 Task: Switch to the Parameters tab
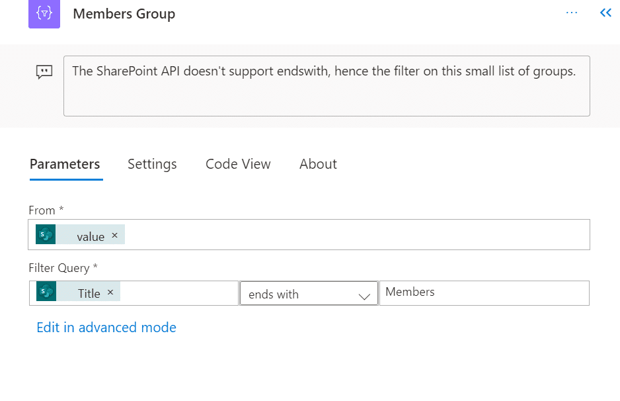click(x=65, y=164)
